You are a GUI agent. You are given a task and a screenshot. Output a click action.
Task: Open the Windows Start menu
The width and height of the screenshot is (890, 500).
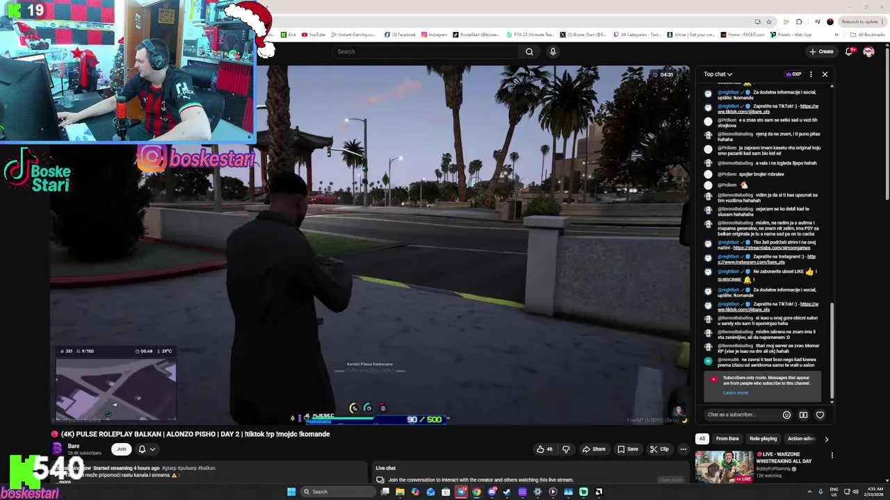[291, 492]
